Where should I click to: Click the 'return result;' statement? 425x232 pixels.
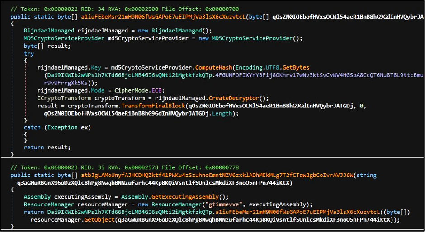click(x=47, y=147)
